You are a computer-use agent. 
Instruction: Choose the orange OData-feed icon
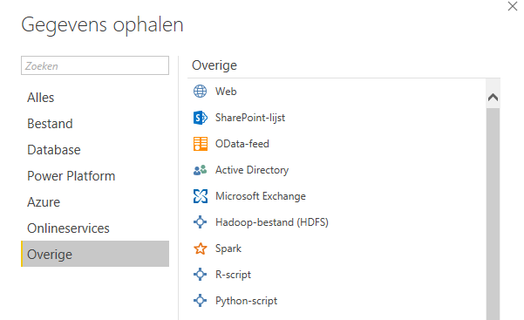(201, 144)
